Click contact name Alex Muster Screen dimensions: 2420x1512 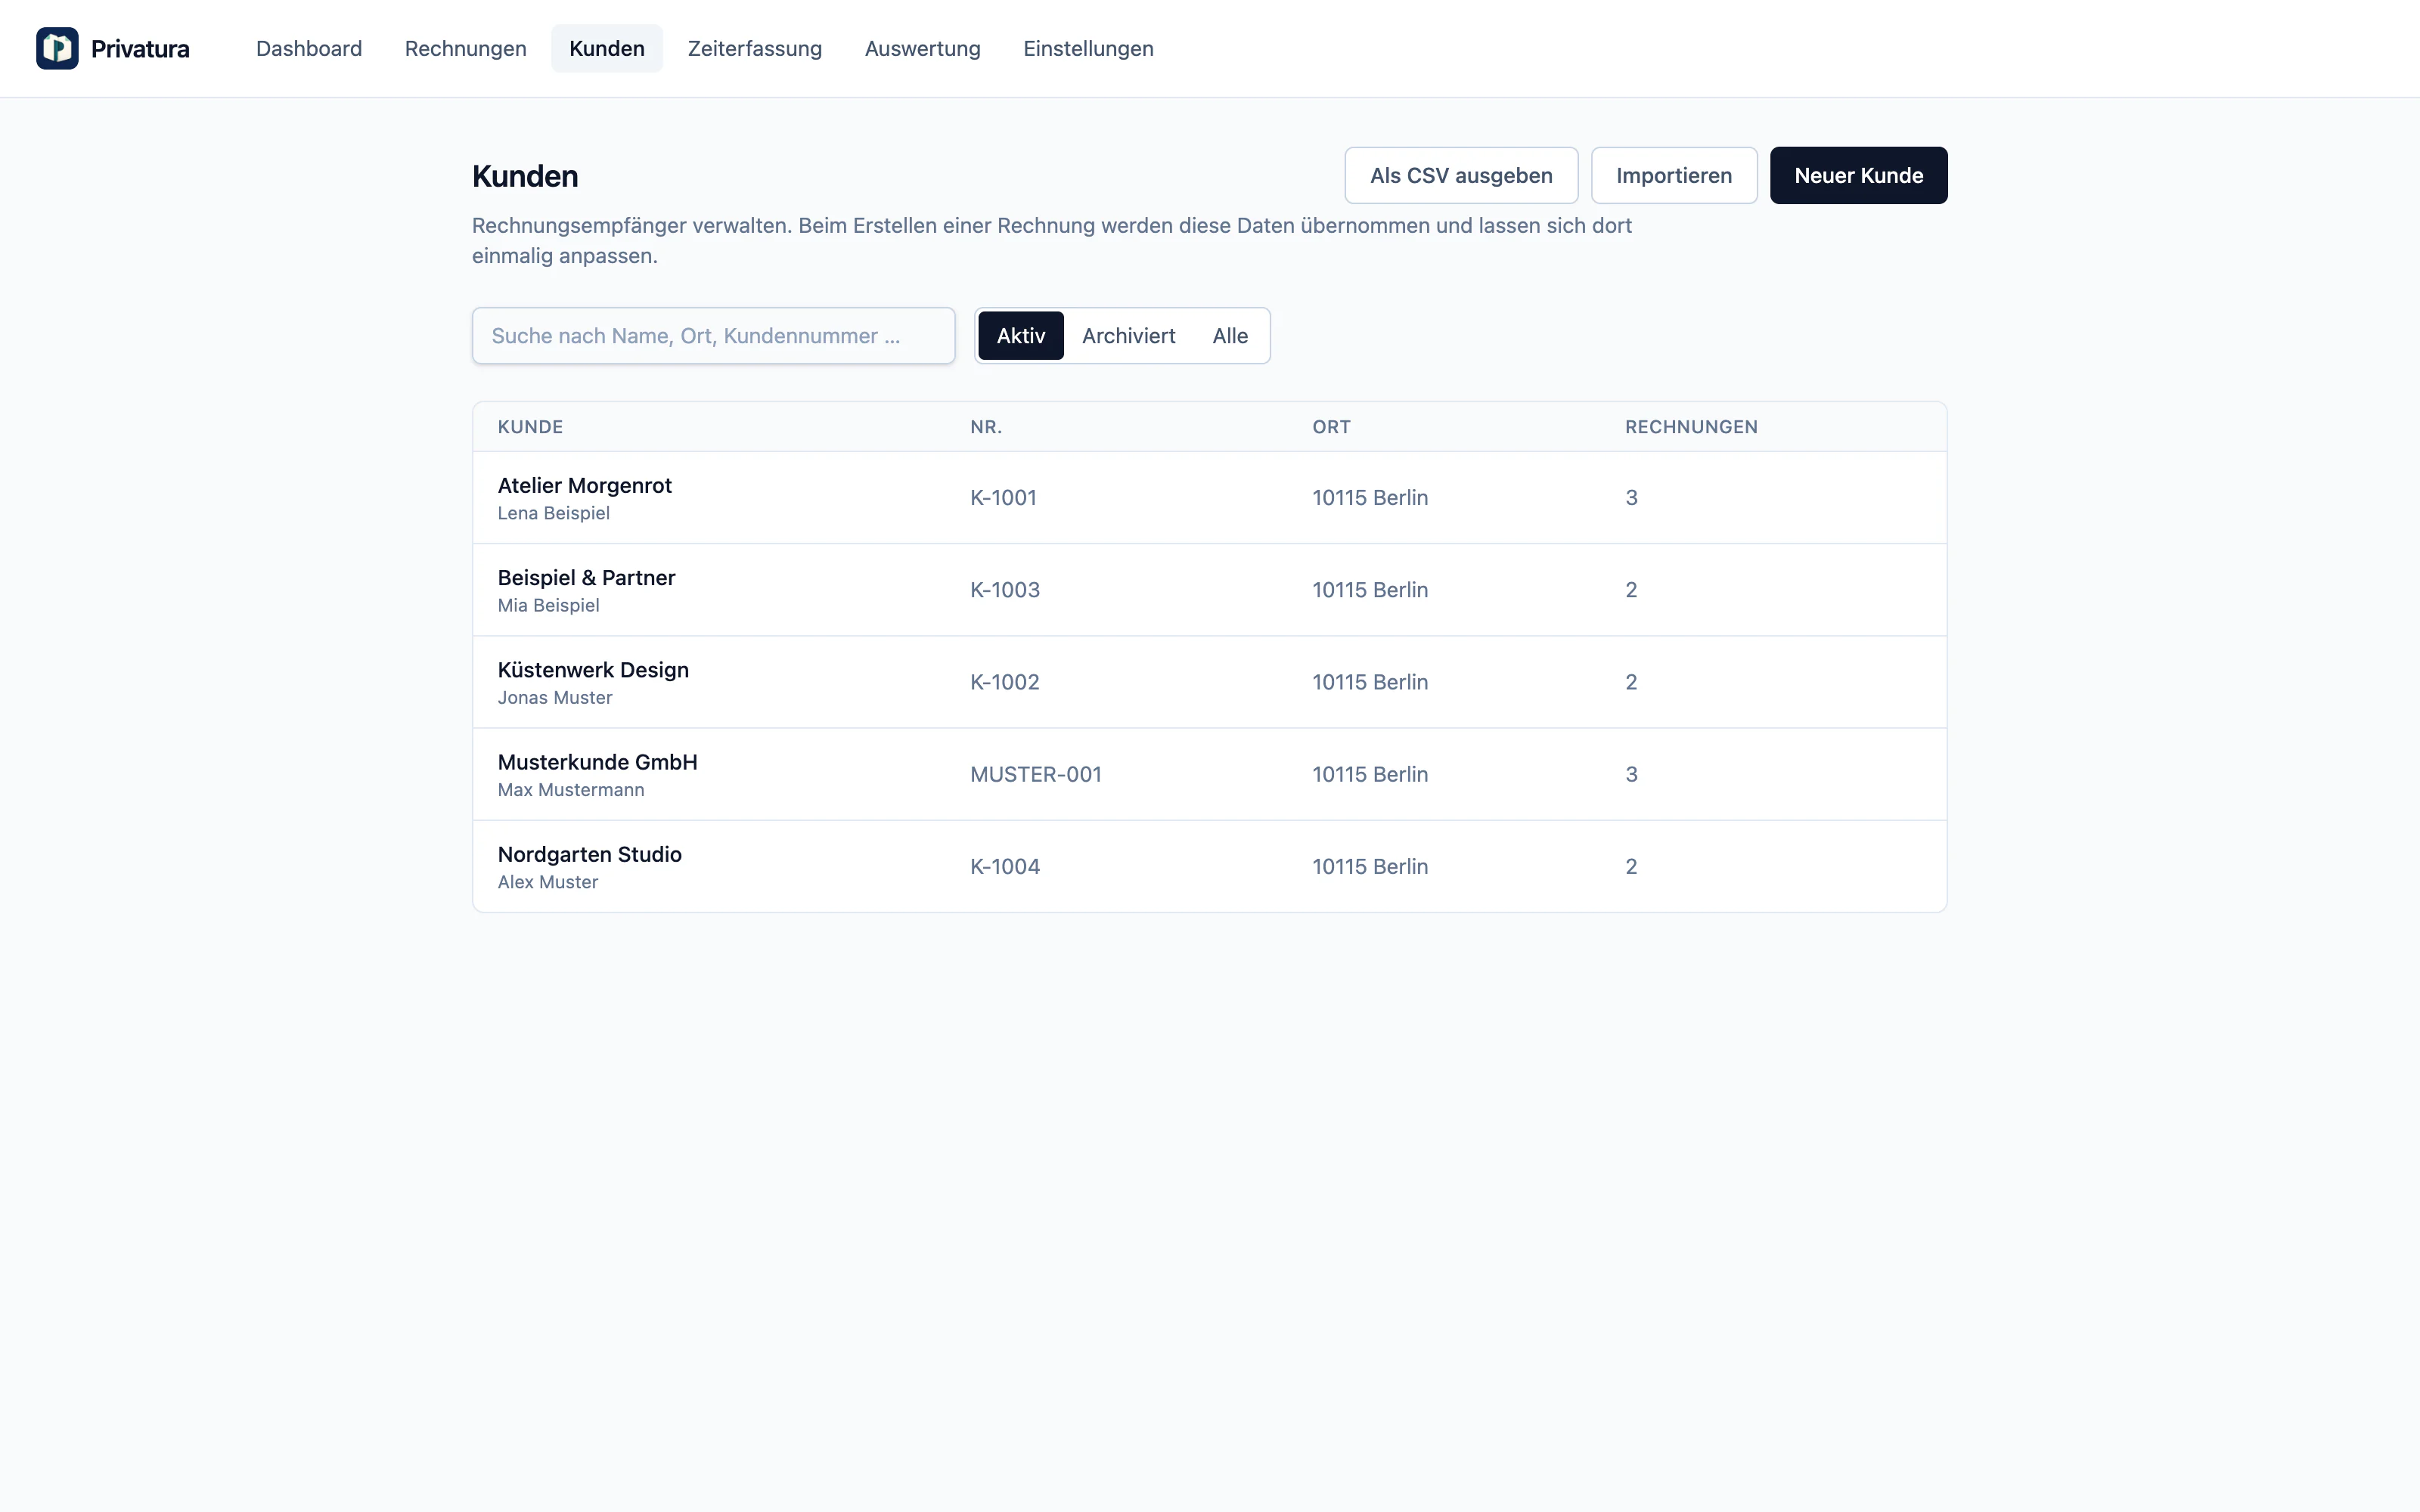(547, 882)
